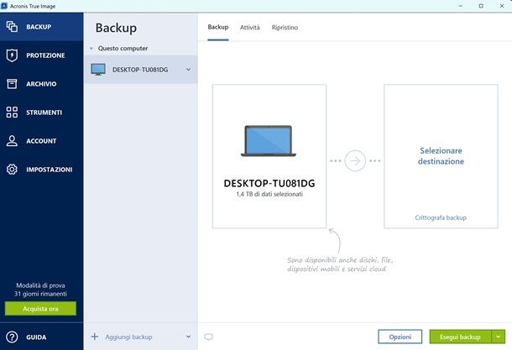Click the plus icon for Aggiungi backup
This screenshot has height=350, width=512.
pos(94,337)
